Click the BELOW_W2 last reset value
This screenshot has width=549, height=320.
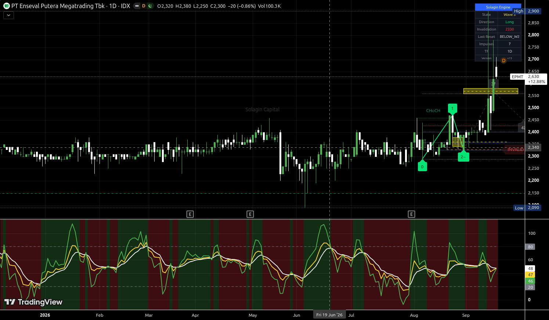509,37
